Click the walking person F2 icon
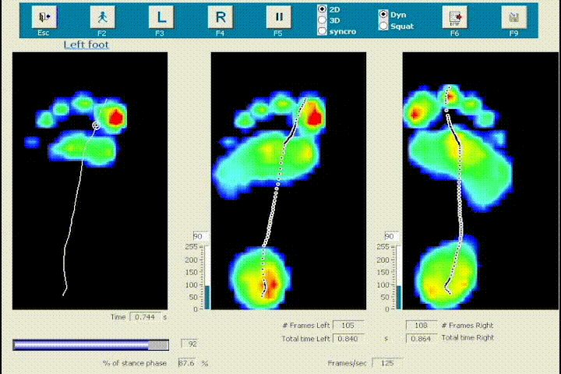This screenshot has width=561, height=374. click(102, 17)
